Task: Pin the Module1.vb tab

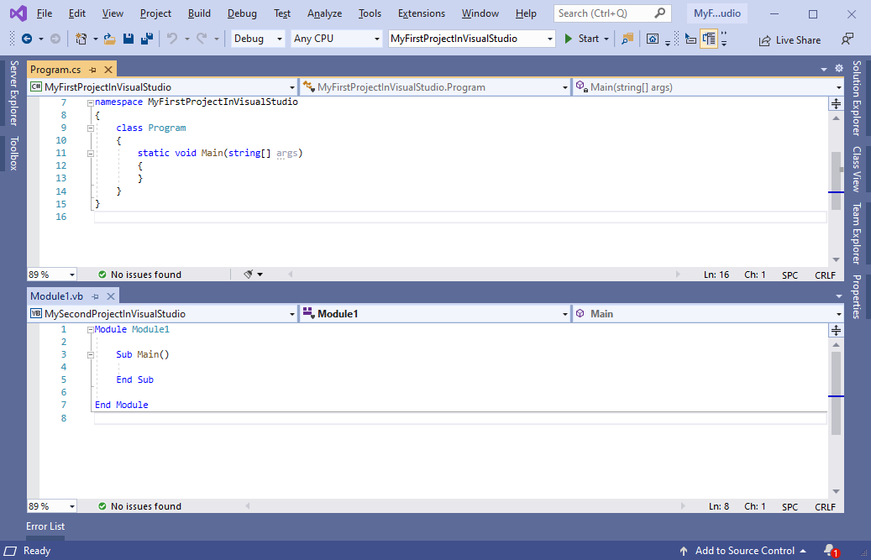Action: coord(95,296)
